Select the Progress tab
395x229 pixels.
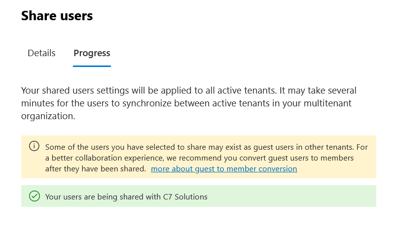pos(92,53)
